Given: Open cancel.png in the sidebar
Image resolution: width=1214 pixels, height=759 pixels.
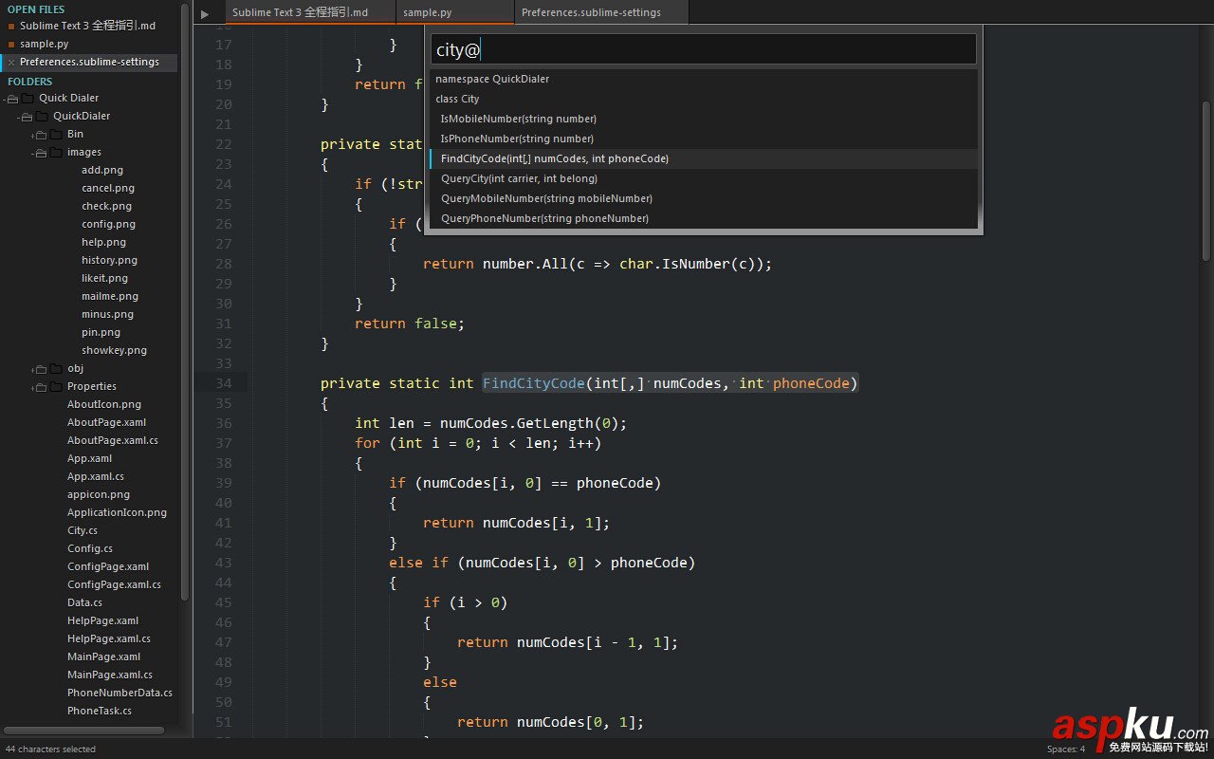Looking at the screenshot, I should (108, 188).
